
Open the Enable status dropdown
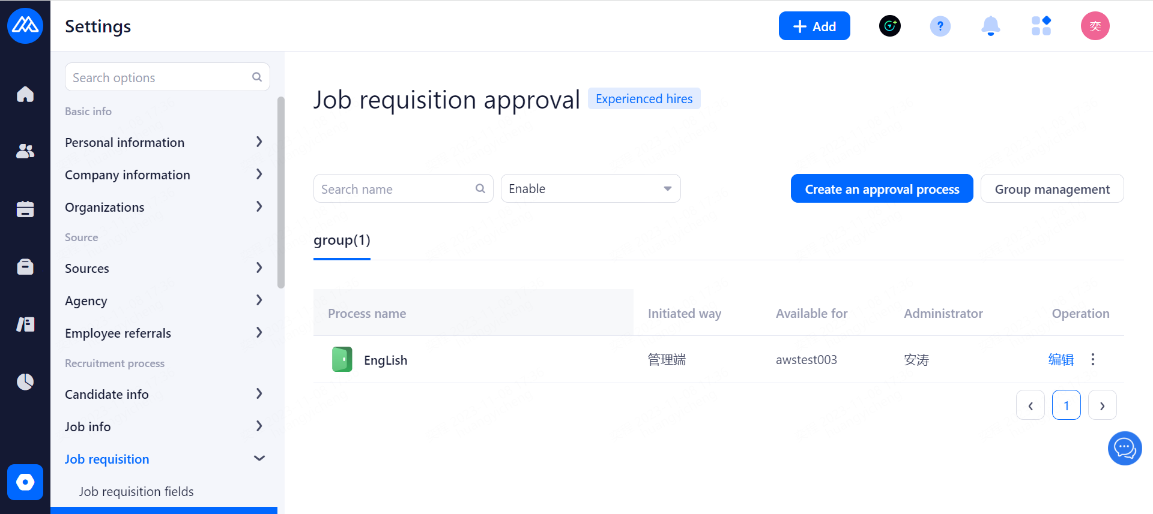(x=590, y=189)
